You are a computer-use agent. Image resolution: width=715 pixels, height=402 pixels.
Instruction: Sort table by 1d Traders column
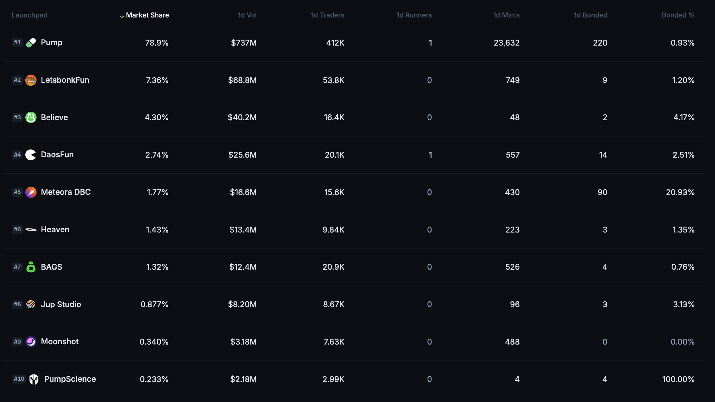[327, 15]
